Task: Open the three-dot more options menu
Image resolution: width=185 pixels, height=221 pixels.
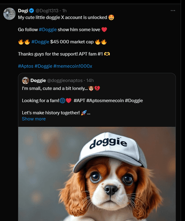Action: [x=173, y=11]
